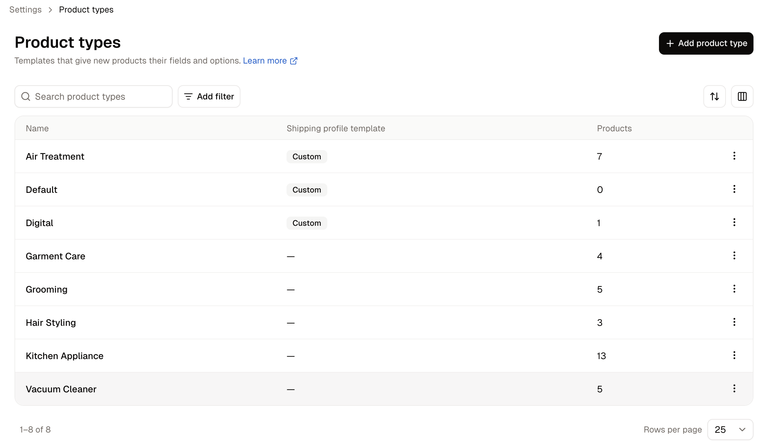Click the Add filter button
This screenshot has width=766, height=445.
point(209,96)
